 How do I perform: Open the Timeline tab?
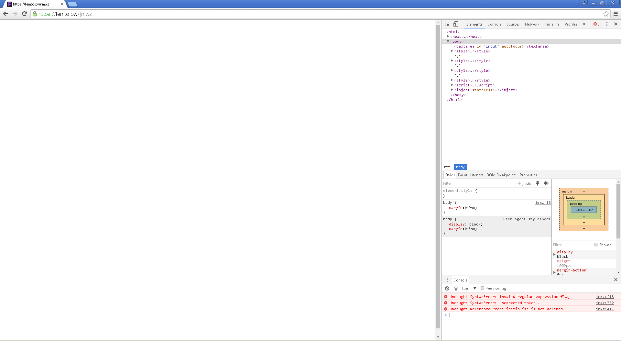click(x=552, y=24)
